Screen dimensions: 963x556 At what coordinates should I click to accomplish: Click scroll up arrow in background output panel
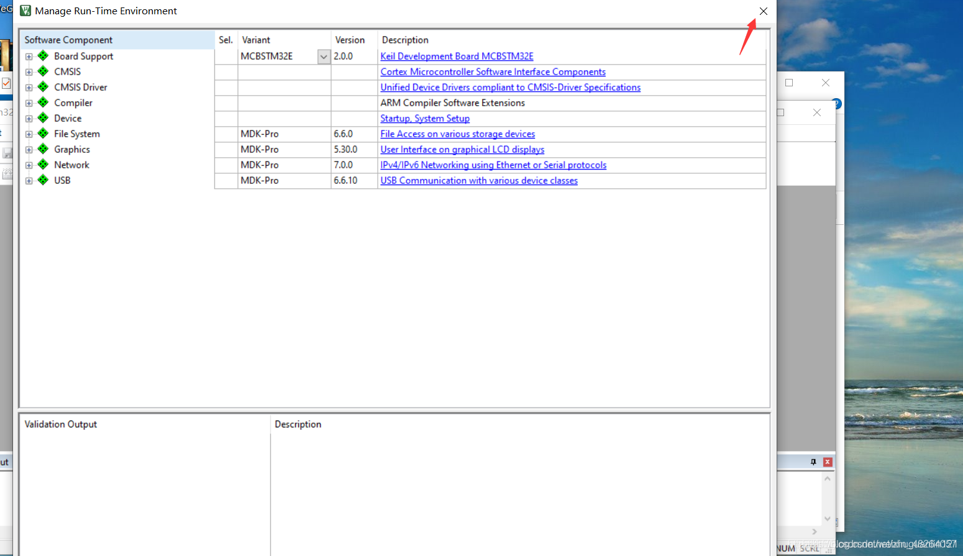click(x=828, y=478)
